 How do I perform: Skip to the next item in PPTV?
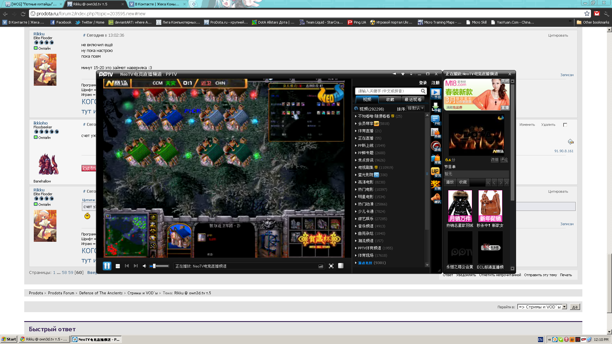pyautogui.click(x=136, y=266)
